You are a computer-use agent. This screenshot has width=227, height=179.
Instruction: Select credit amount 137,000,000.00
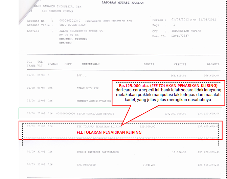point(175,114)
